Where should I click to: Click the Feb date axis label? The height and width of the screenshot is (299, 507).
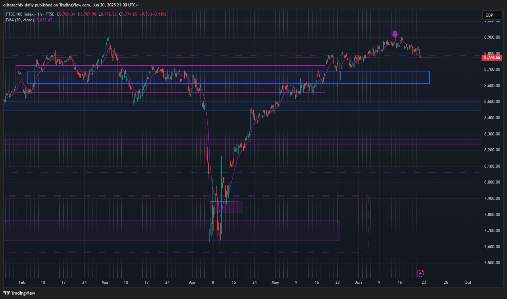click(x=22, y=282)
